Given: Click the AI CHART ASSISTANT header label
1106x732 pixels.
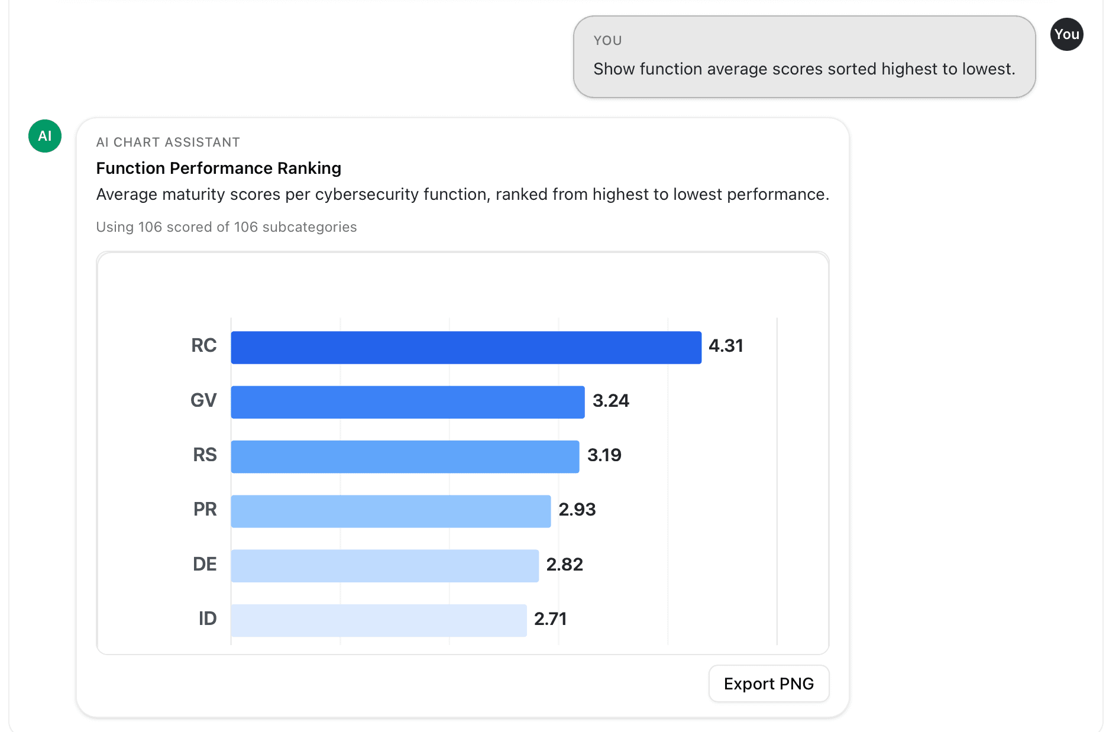Looking at the screenshot, I should (x=168, y=142).
